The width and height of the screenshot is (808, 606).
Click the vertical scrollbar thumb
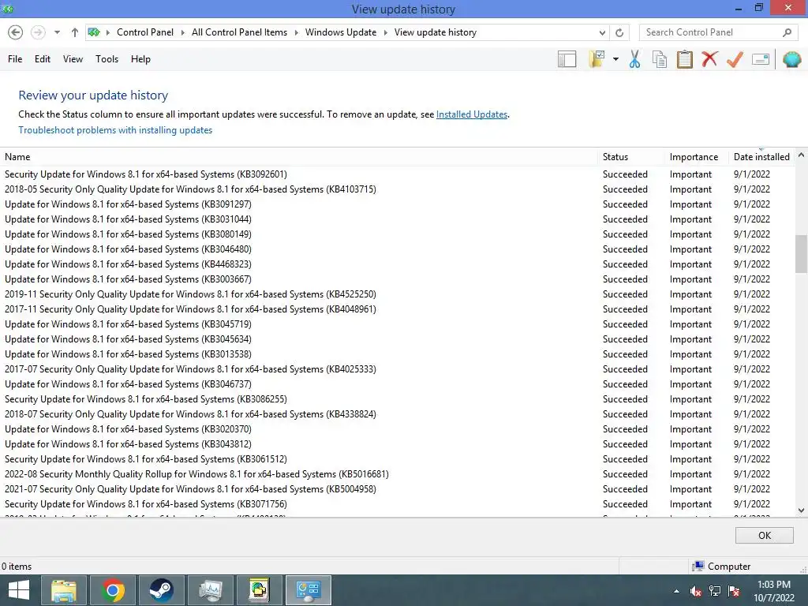tap(802, 253)
